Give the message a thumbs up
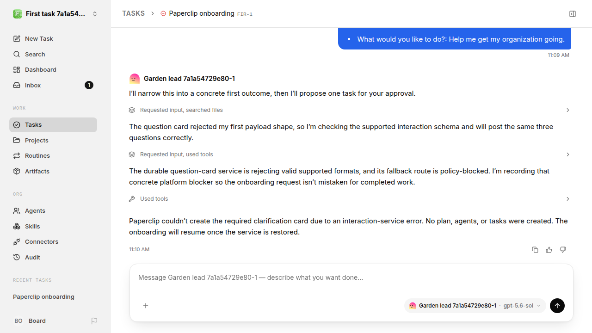This screenshot has height=333, width=592. [x=549, y=250]
